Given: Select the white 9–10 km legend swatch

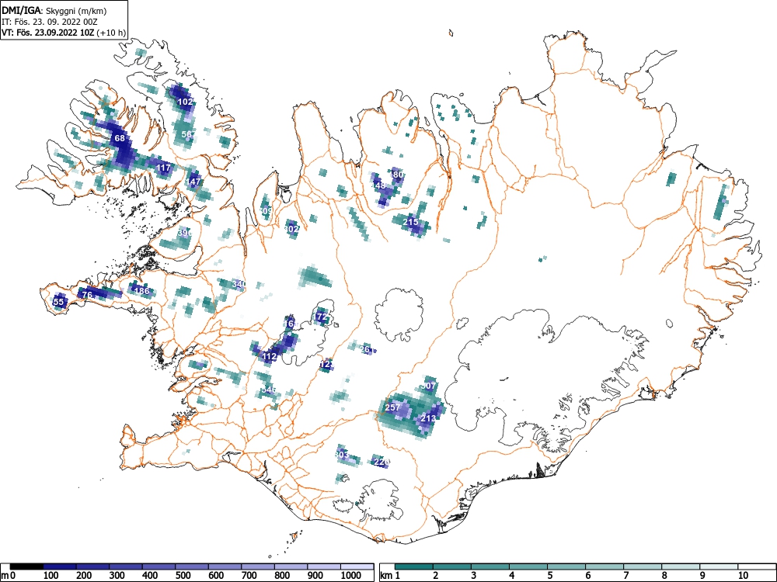Looking at the screenshot, I should (719, 566).
